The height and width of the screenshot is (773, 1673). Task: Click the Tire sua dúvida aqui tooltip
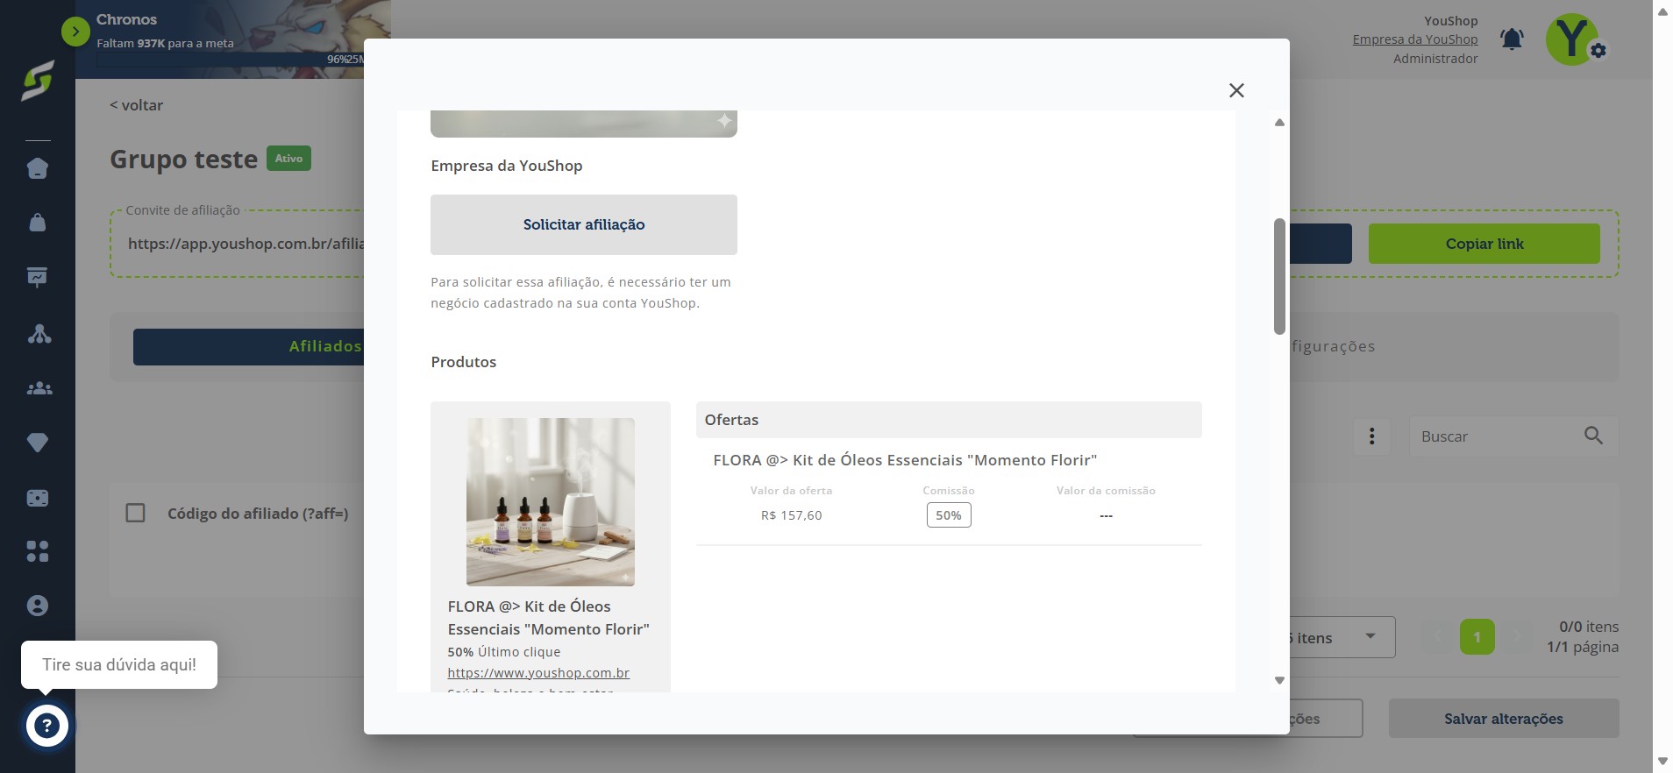click(x=119, y=664)
